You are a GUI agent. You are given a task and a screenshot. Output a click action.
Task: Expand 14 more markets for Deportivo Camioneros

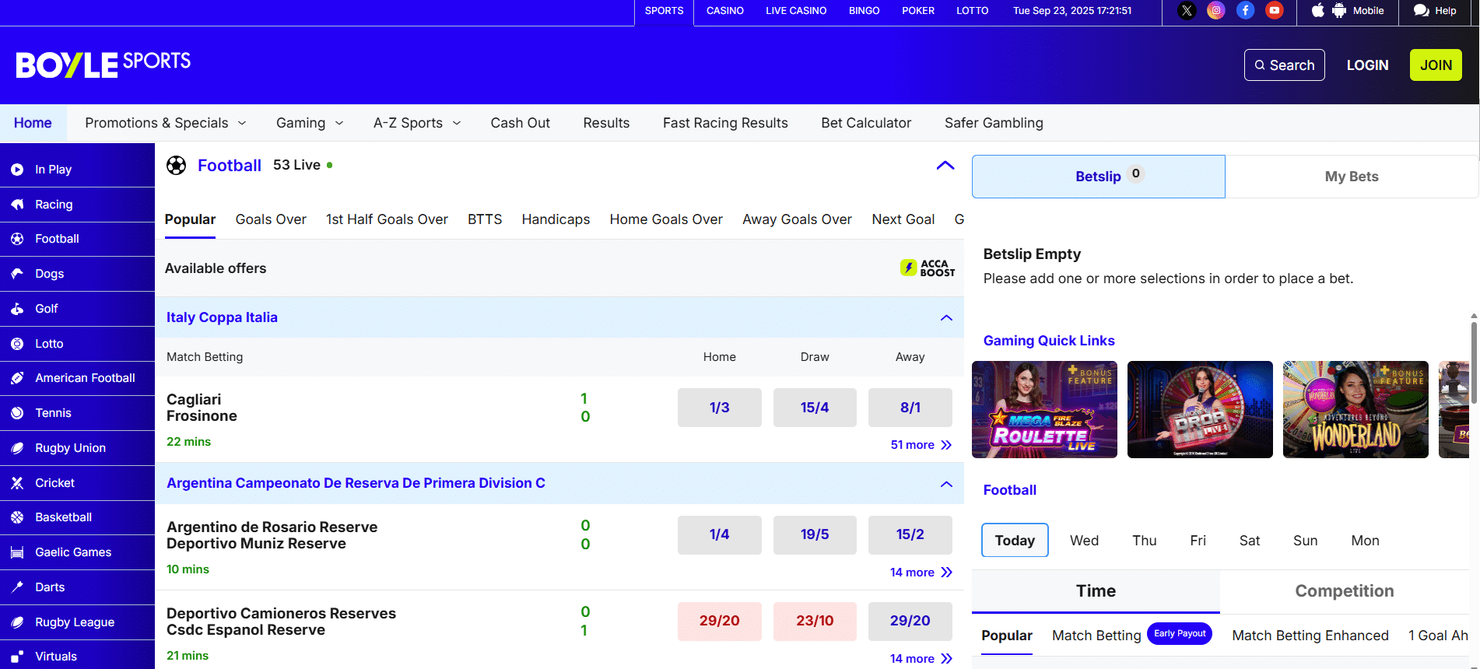pos(921,659)
